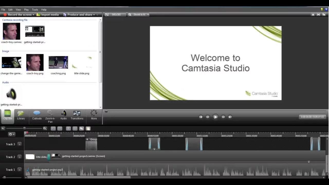
Task: Open the timeline gear settings dropdown
Action: click(12, 134)
